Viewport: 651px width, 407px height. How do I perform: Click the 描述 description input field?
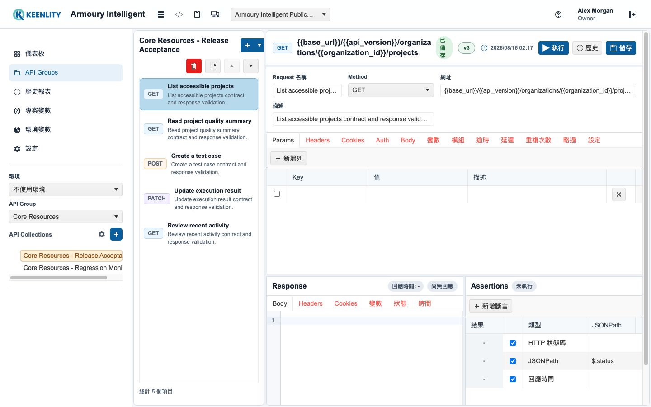click(x=353, y=119)
